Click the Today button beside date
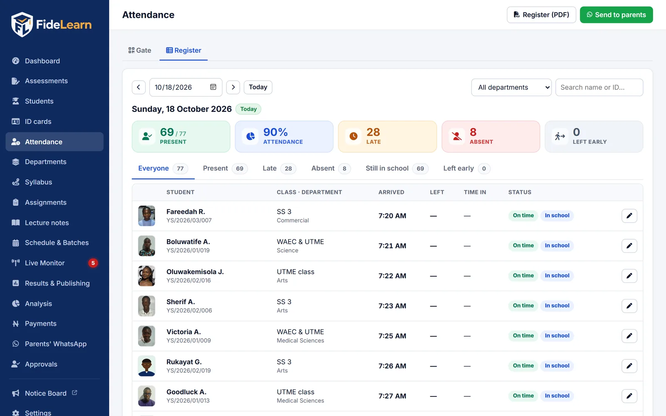This screenshot has width=666, height=416. pyautogui.click(x=258, y=87)
